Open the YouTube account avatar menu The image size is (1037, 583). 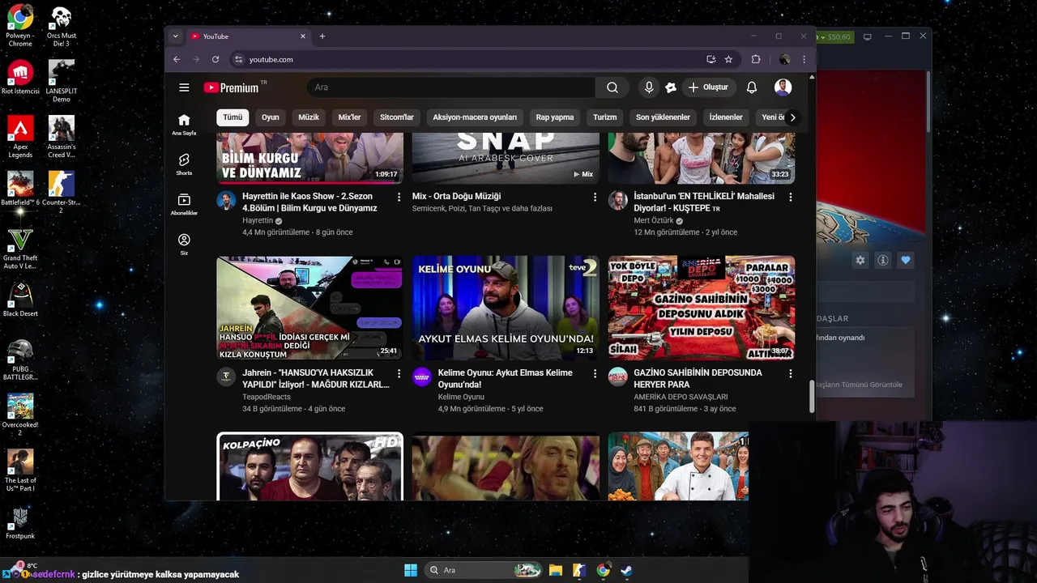click(x=783, y=87)
